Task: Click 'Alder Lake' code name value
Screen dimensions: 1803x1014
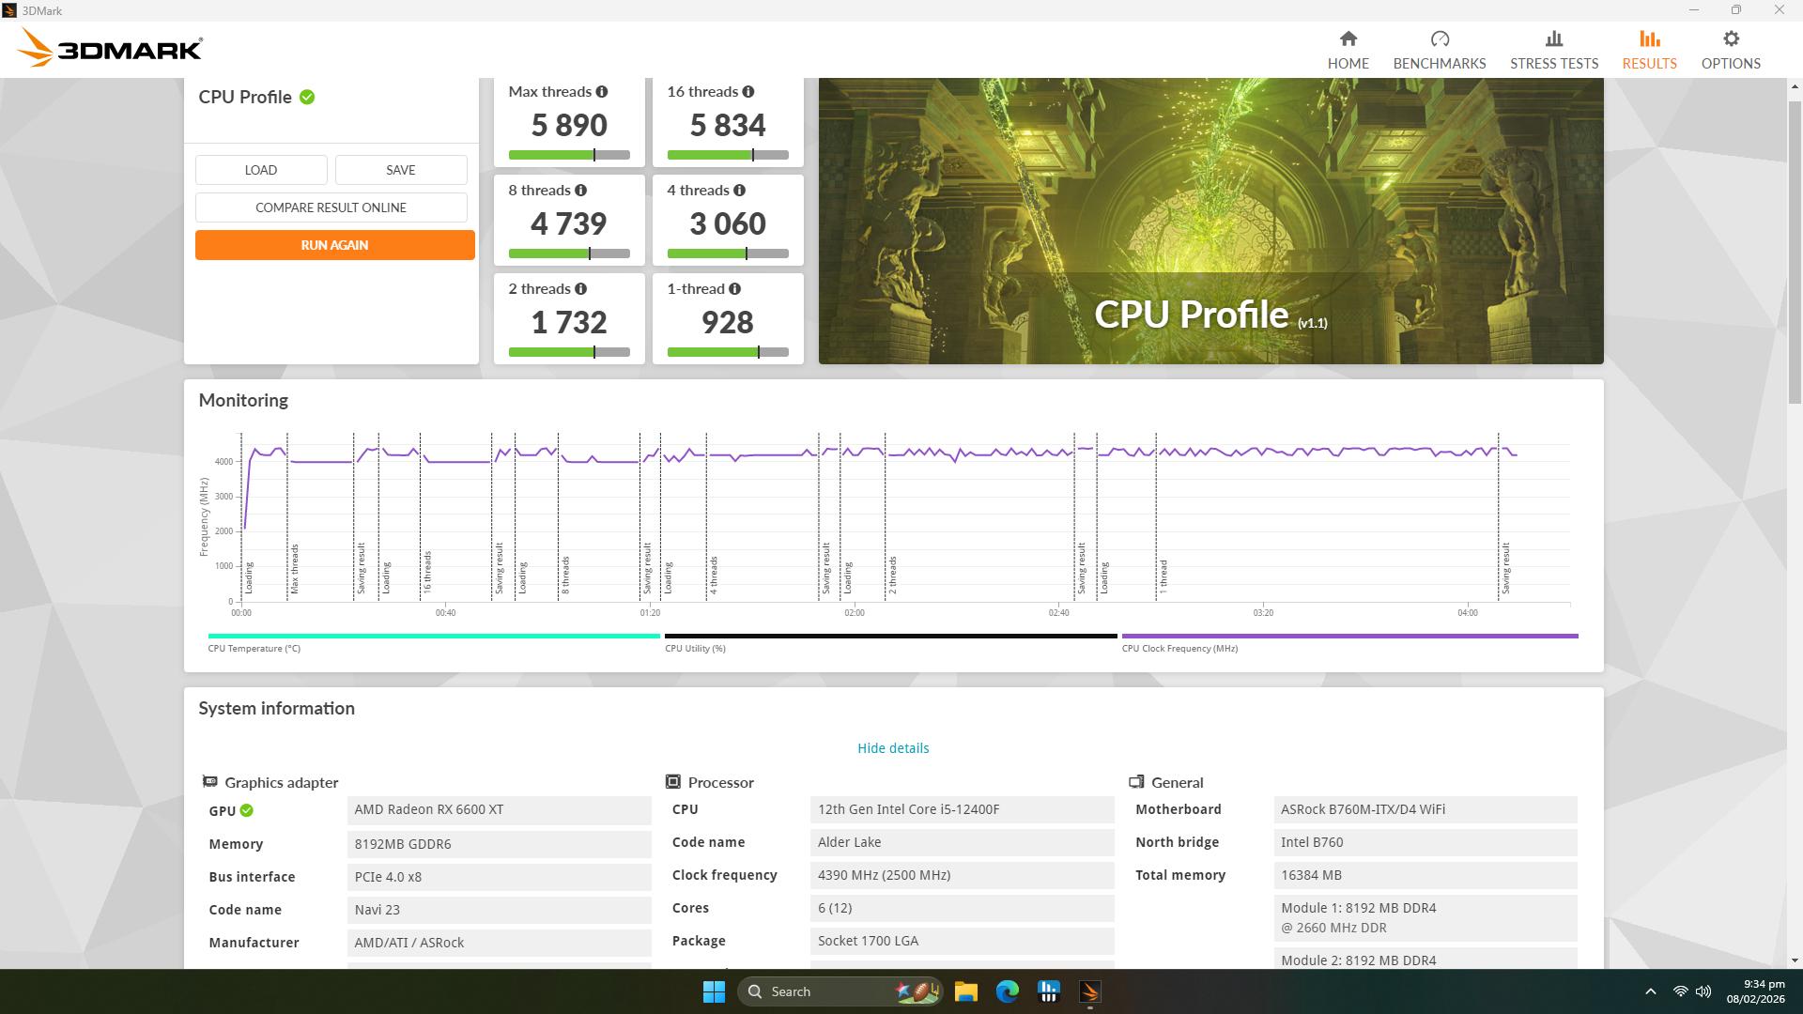Action: 963,842
